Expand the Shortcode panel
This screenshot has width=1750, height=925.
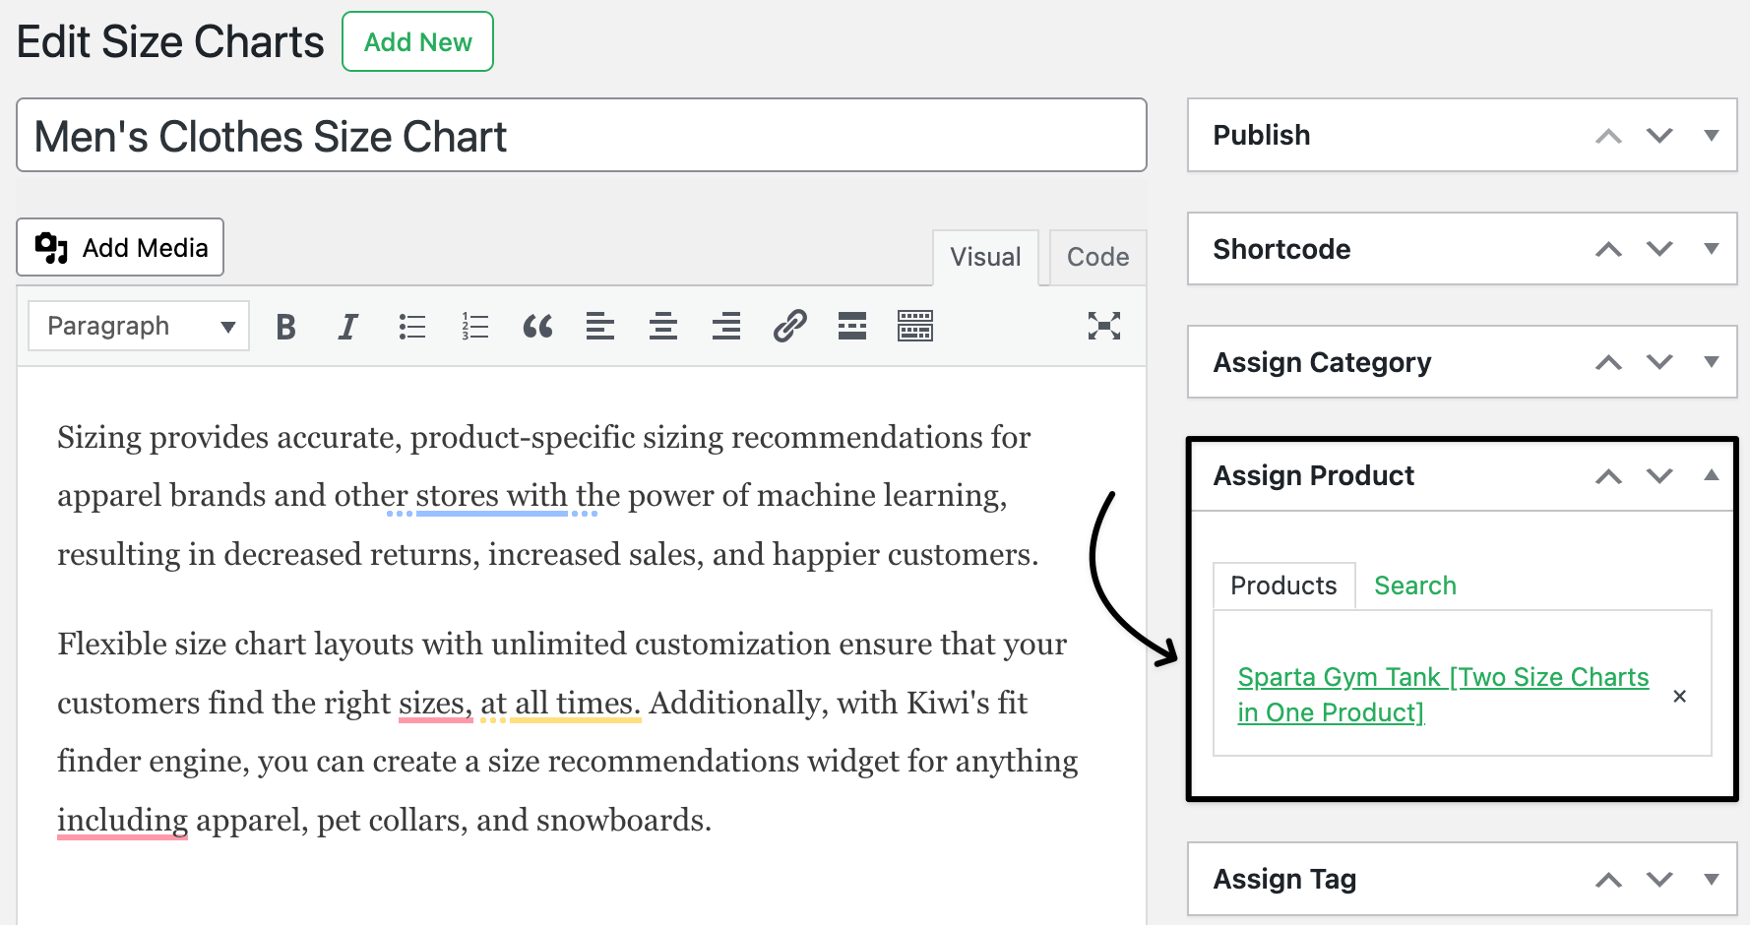[x=1712, y=249]
